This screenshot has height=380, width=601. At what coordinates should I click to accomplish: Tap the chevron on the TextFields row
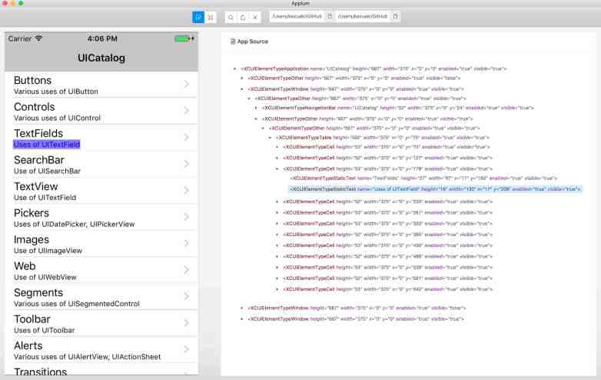point(187,137)
